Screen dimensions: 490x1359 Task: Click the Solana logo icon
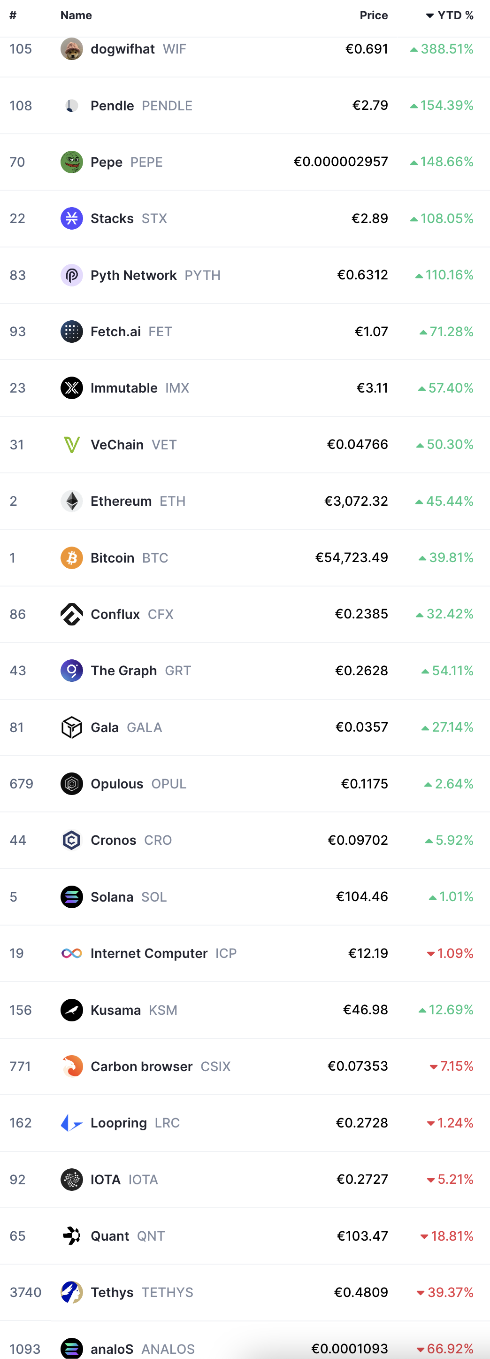72,897
